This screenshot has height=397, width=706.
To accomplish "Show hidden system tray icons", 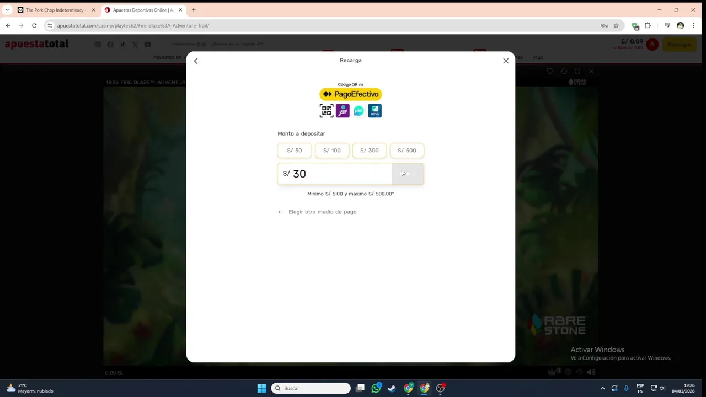I will [x=603, y=388].
